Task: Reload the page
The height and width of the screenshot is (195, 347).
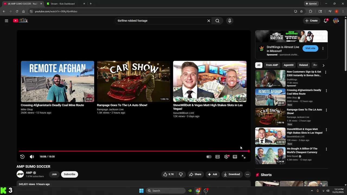Action: [17, 11]
